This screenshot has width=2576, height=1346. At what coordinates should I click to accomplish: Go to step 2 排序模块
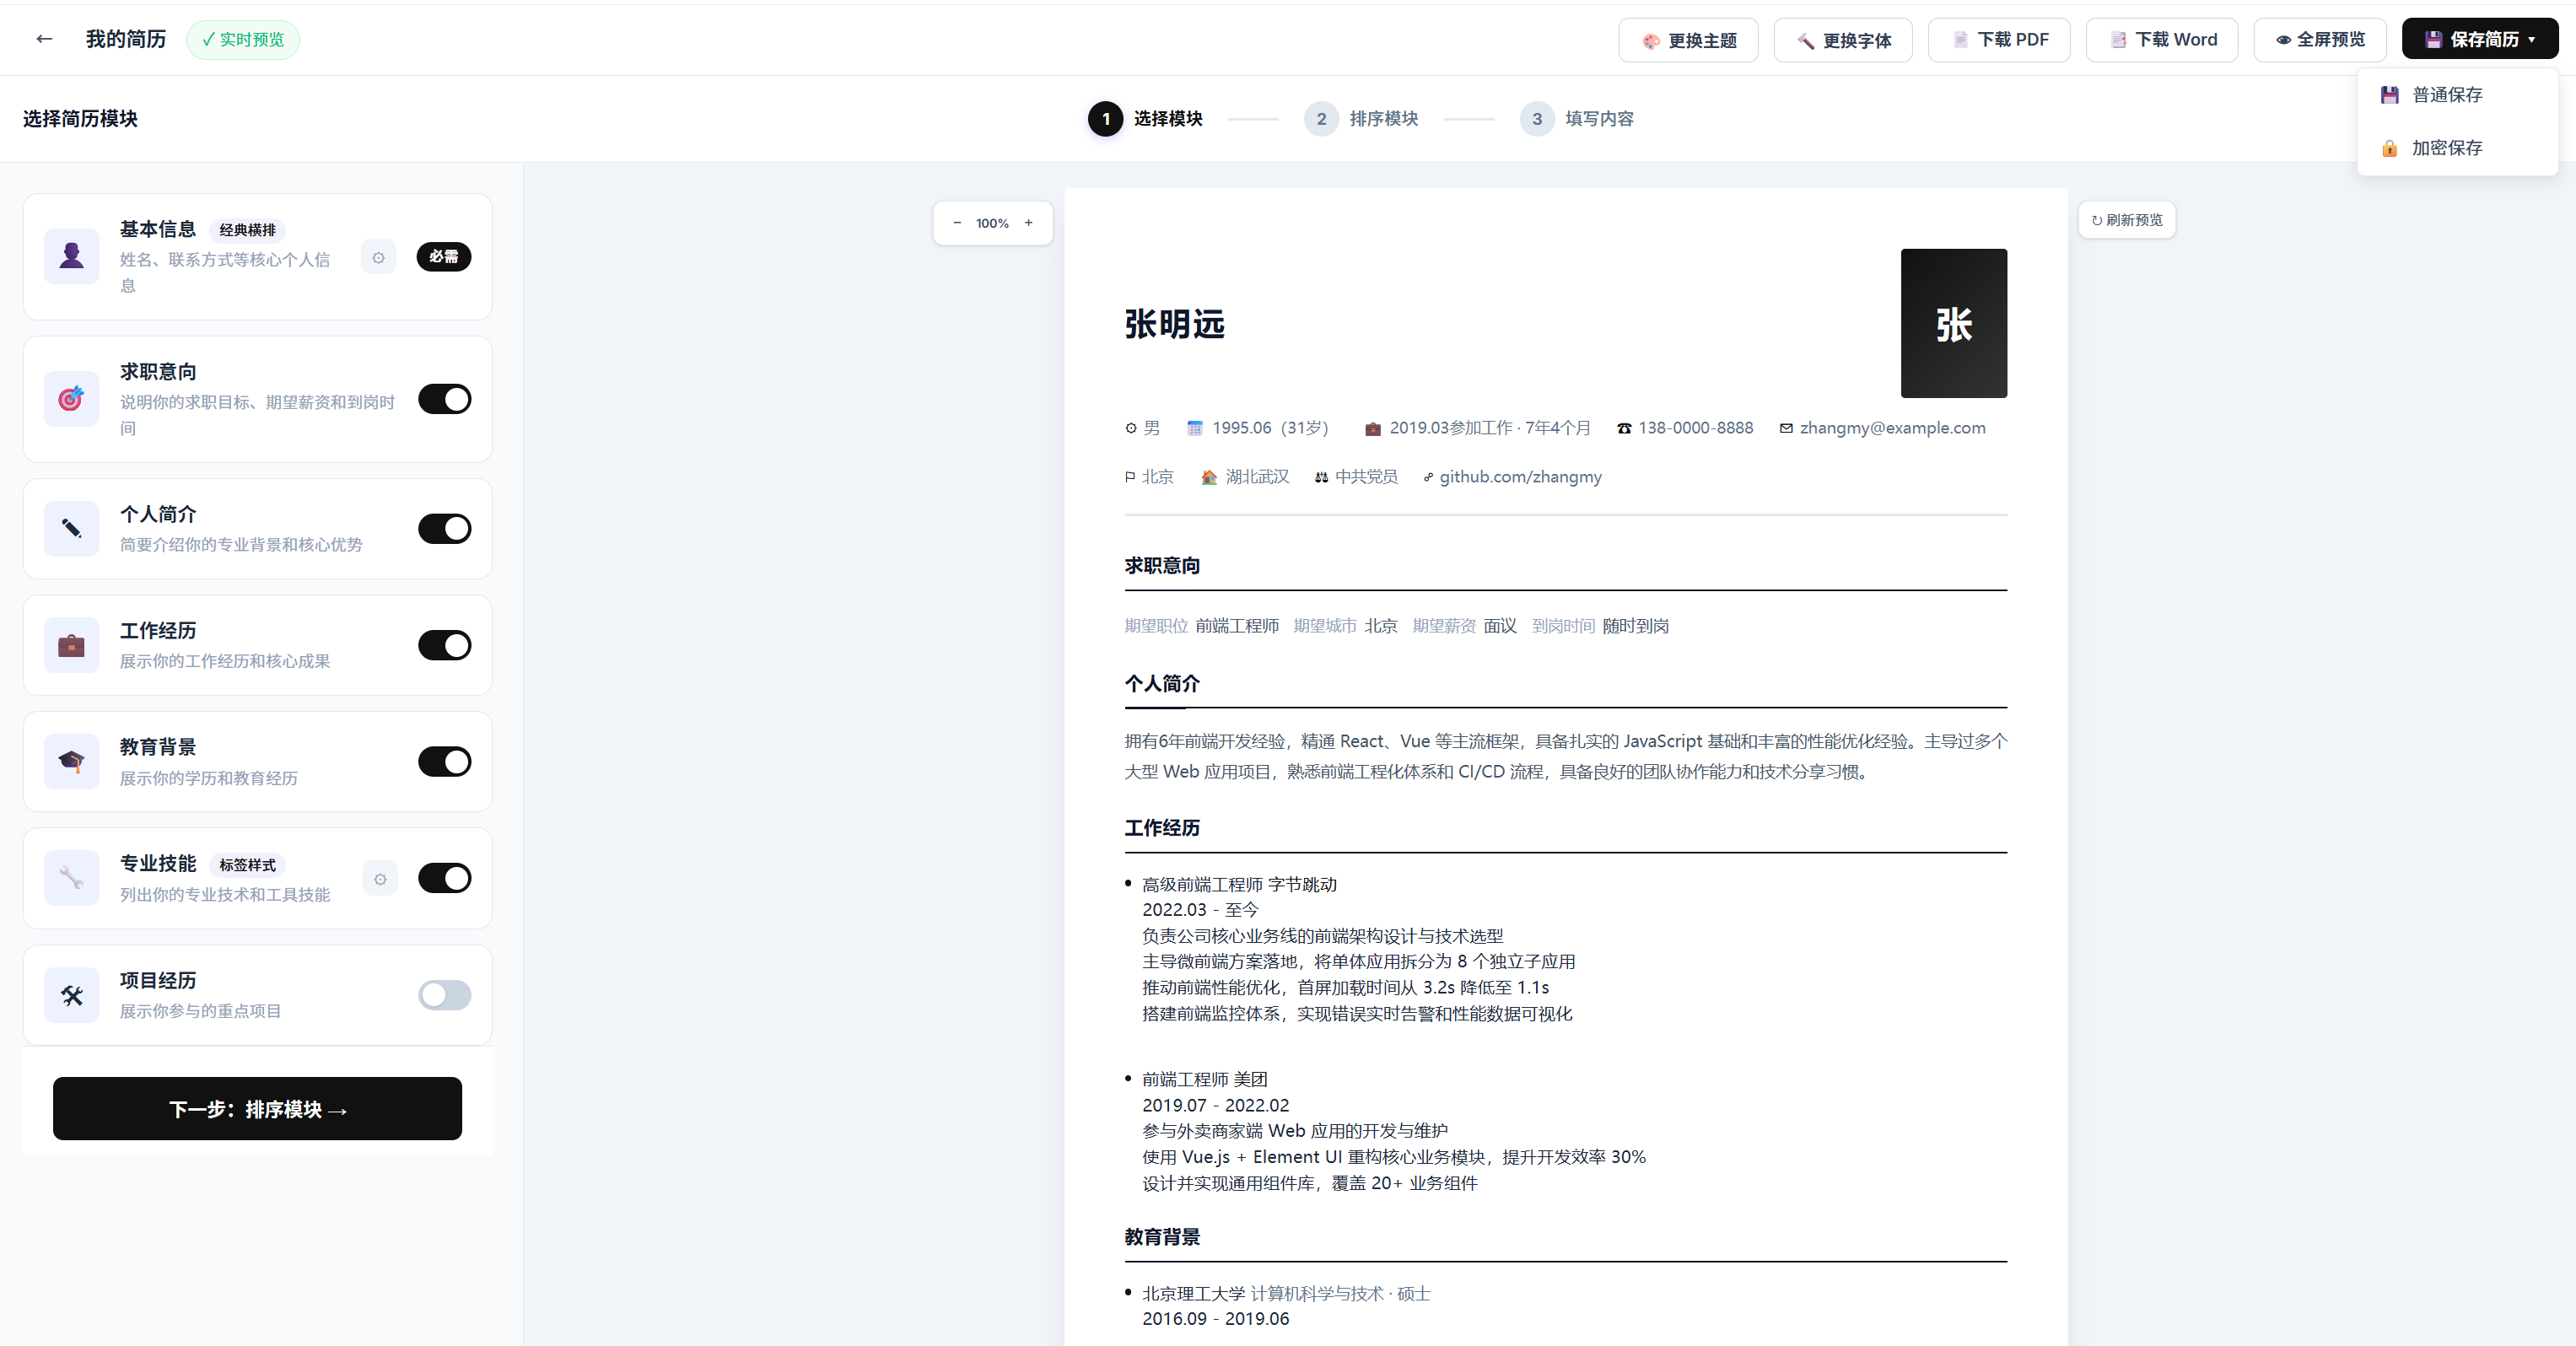pos(1361,118)
